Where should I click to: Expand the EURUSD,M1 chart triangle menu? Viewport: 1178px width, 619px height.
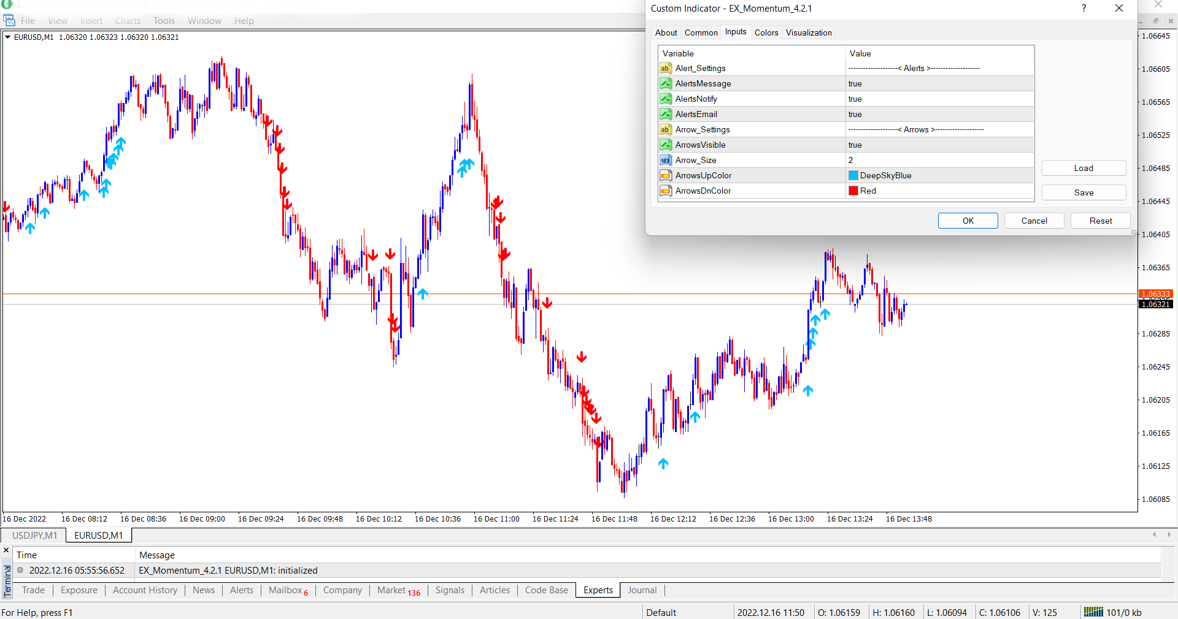(x=7, y=37)
